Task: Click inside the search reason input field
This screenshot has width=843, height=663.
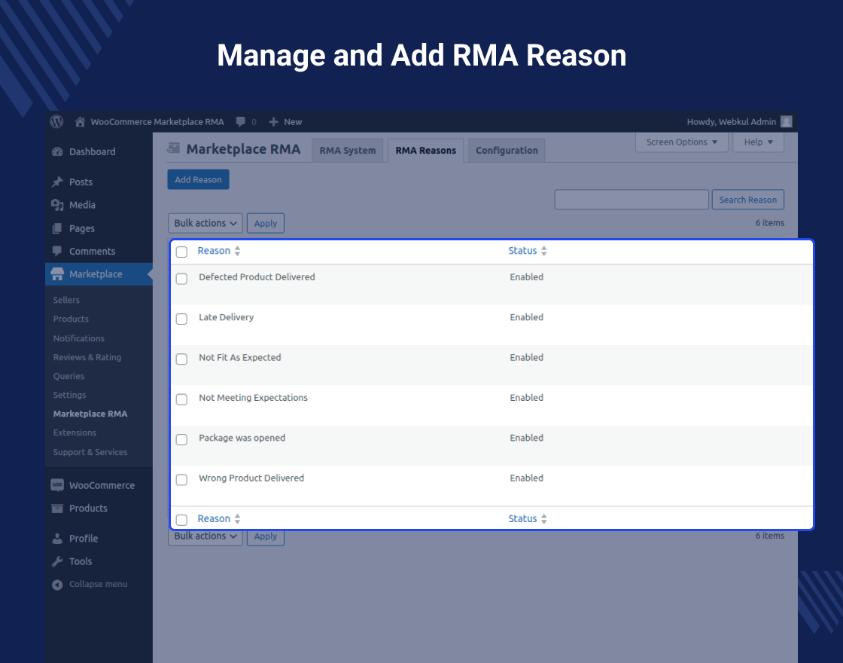Action: [x=631, y=200]
